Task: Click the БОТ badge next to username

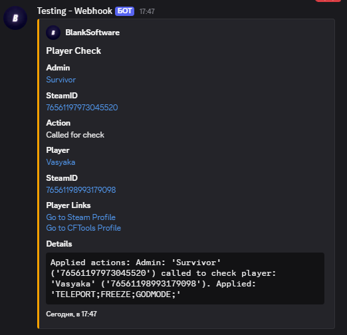Action: [x=124, y=11]
